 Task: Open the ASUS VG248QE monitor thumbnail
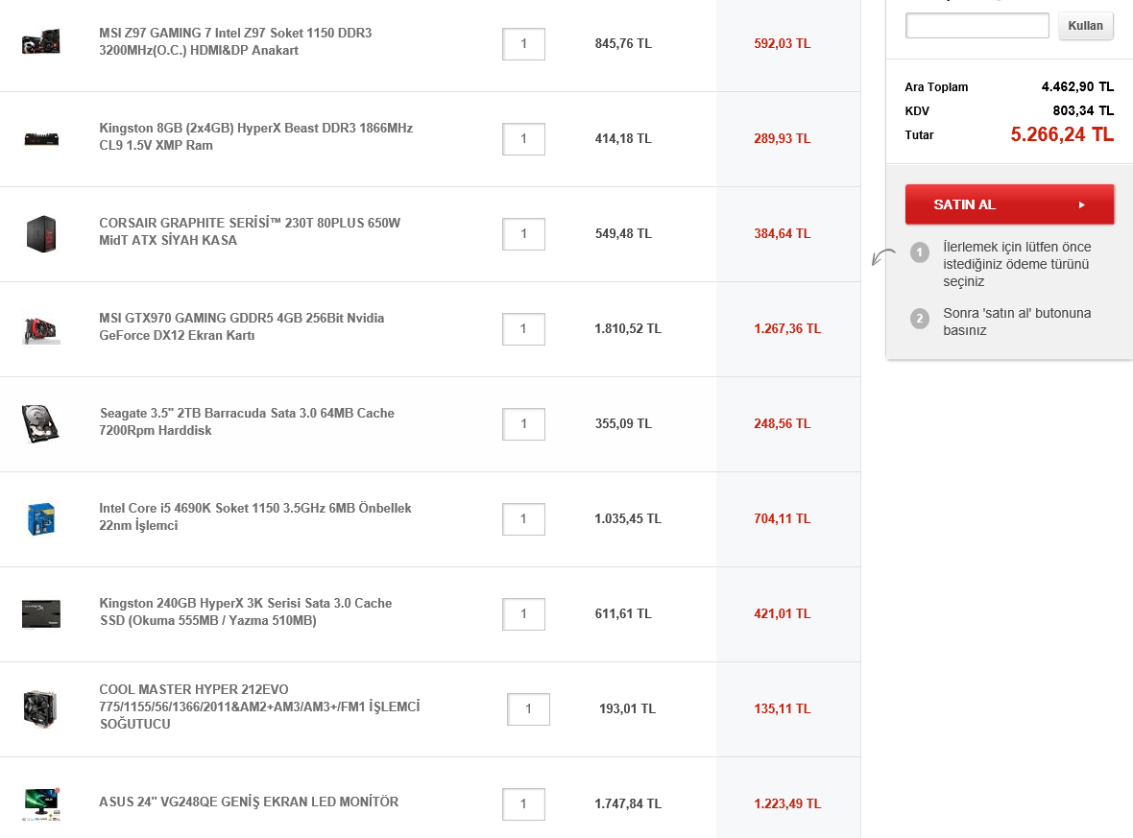(x=40, y=802)
